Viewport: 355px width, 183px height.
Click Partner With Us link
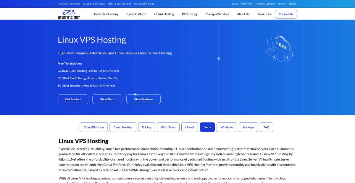click(265, 4)
